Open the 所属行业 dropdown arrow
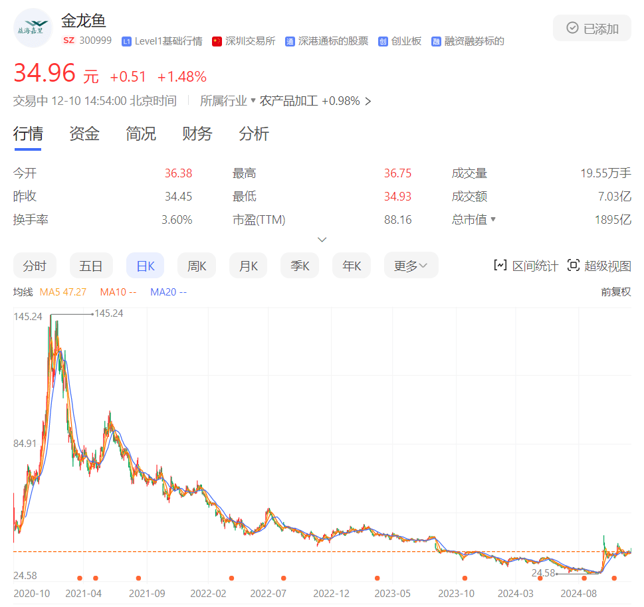The image size is (644, 607). tap(253, 100)
